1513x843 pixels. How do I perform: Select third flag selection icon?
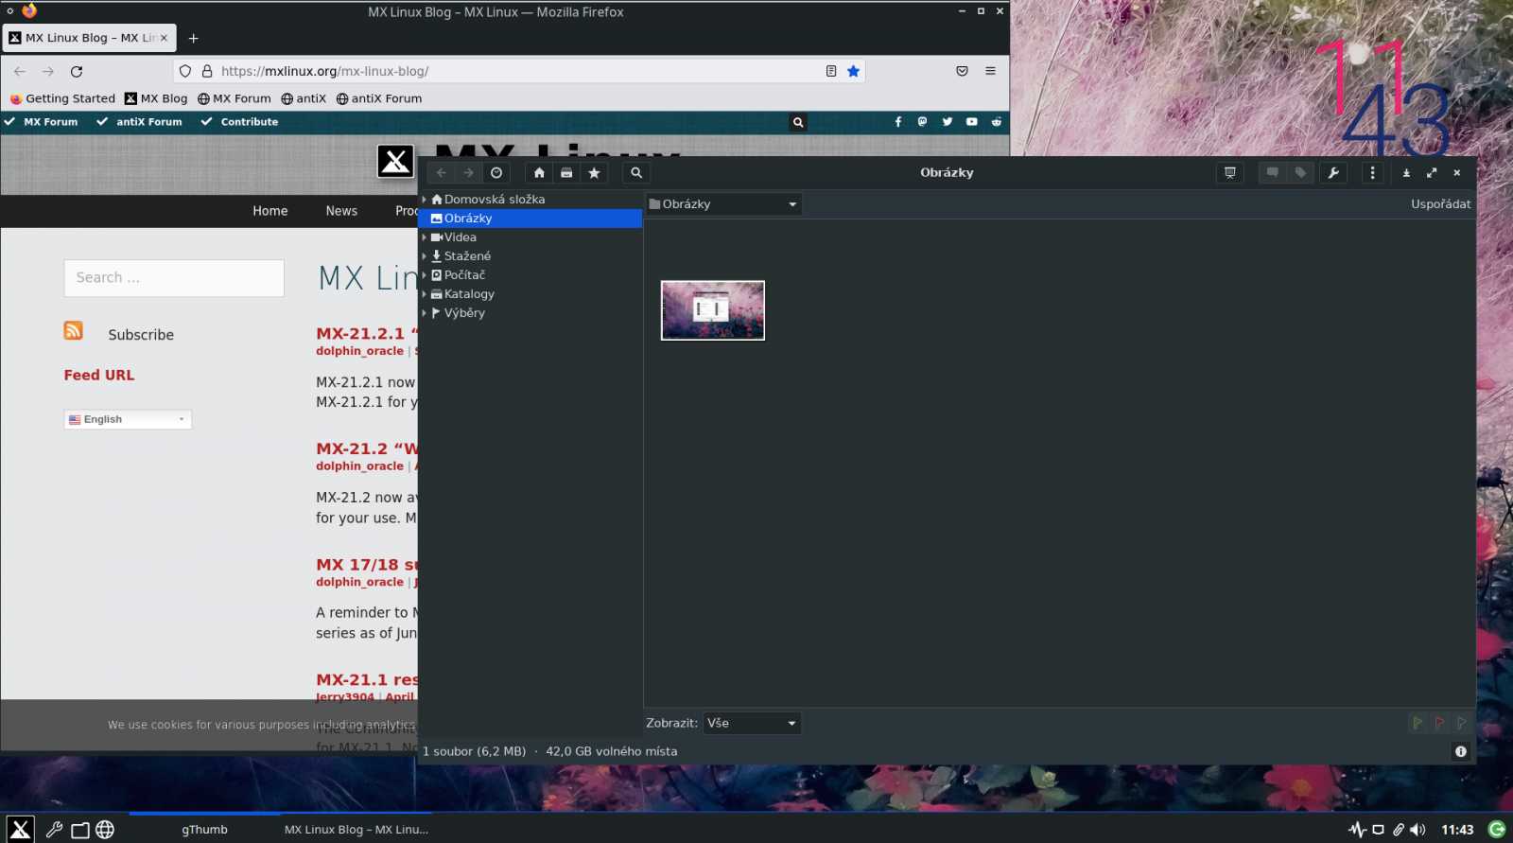(x=1461, y=723)
